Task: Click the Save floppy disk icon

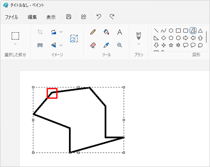Action: (68, 17)
